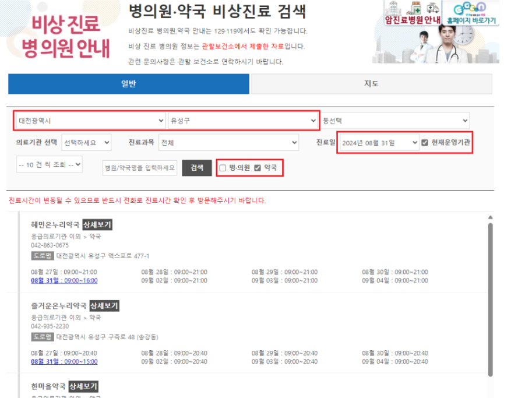Viewport: 511px width, 398px height.
Task: Open the 진료일 date dropdown
Action: [379, 142]
